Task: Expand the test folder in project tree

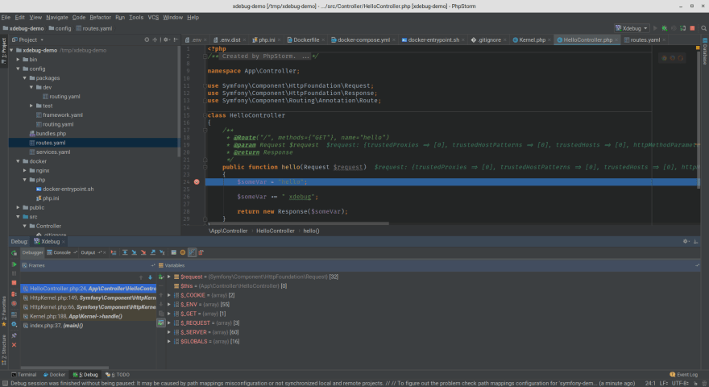Action: [x=31, y=106]
